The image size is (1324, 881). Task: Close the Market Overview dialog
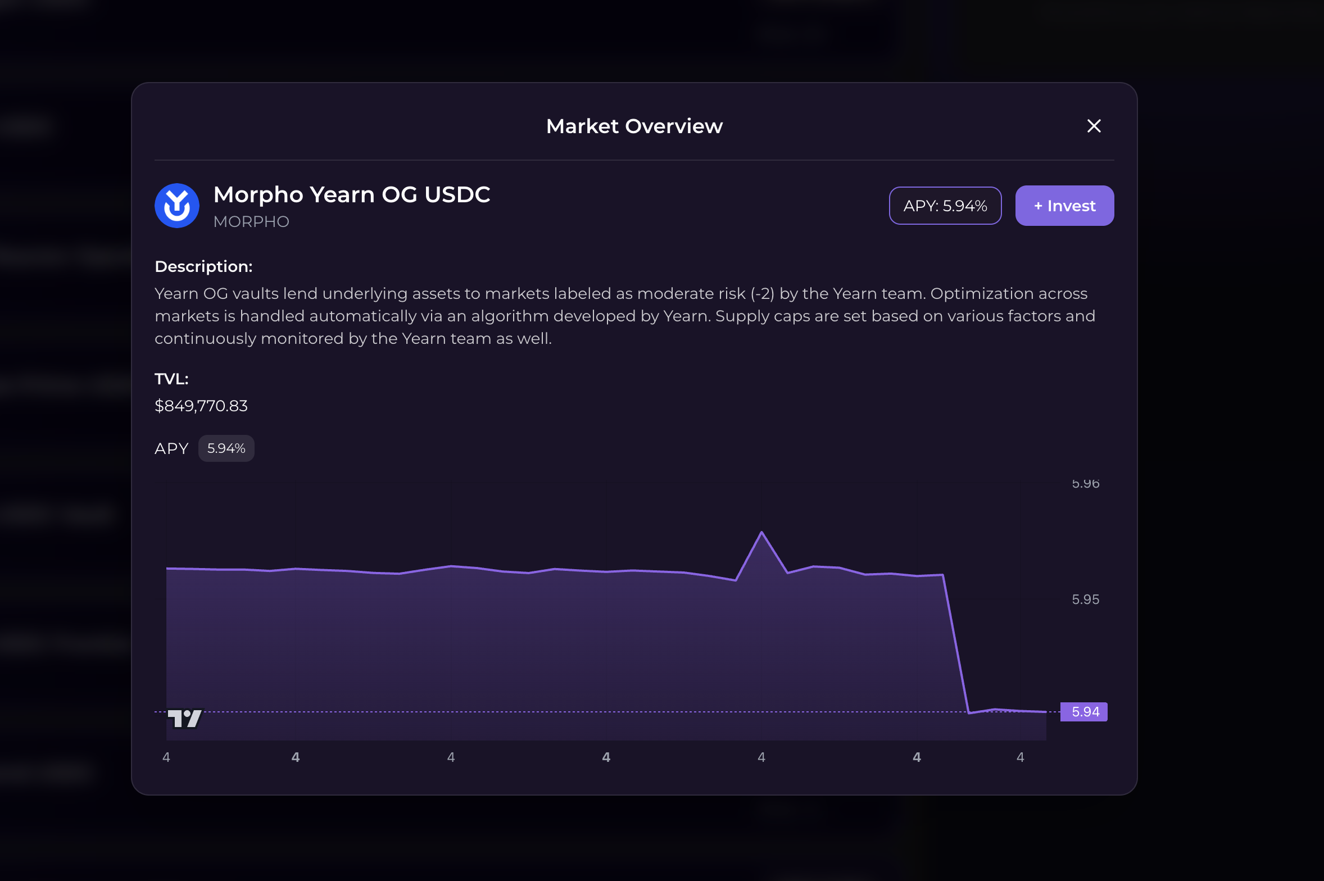click(1094, 126)
